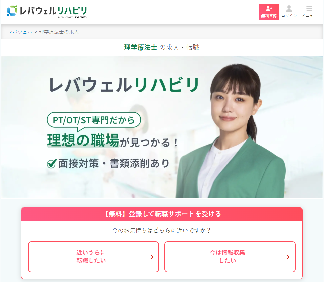Click the hero banner with the woman
Screen dimensions: 324x282
click(162, 127)
